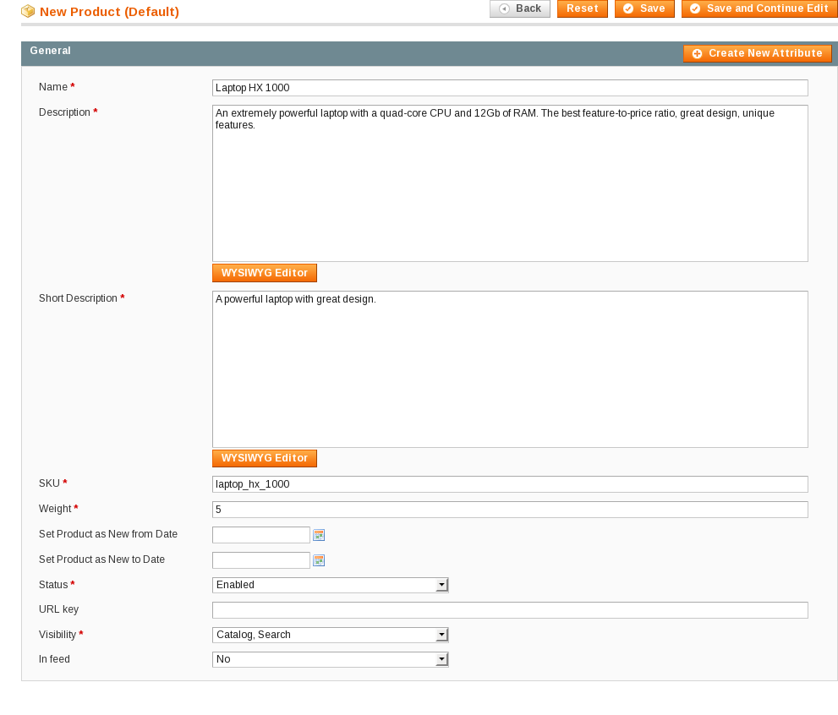
Task: Click into the Description textarea
Action: [x=510, y=183]
